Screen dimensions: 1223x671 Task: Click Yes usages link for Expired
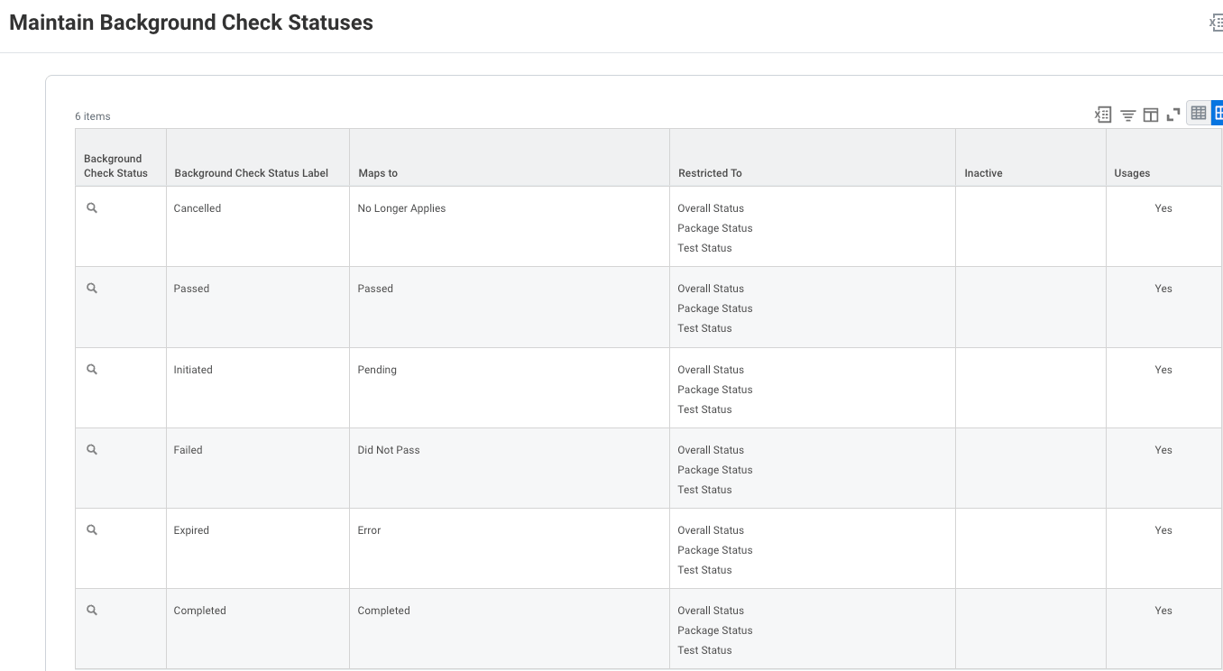[x=1163, y=530]
